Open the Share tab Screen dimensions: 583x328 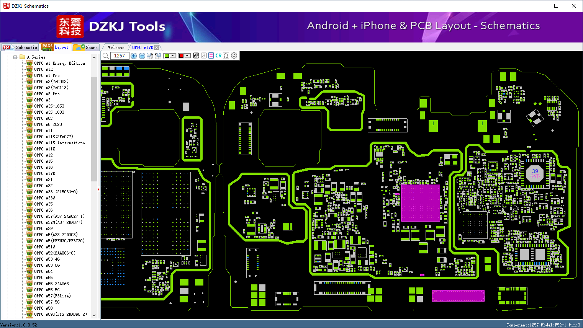[86, 47]
